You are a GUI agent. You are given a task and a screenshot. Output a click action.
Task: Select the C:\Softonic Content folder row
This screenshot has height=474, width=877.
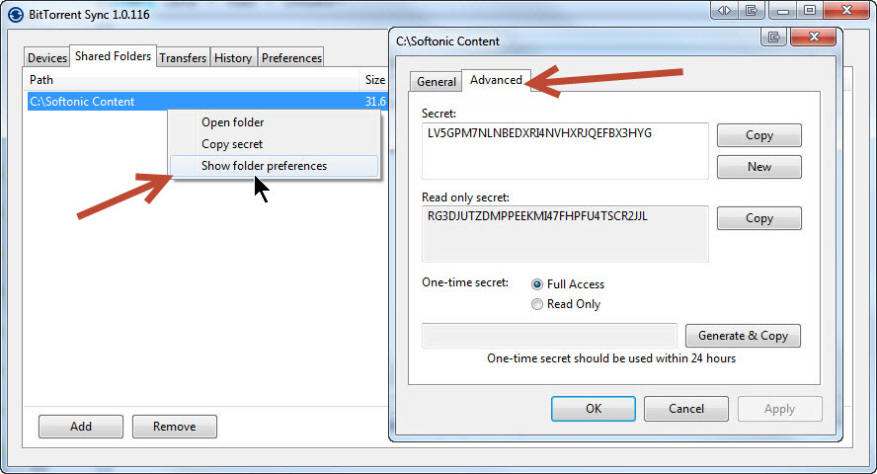(207, 101)
